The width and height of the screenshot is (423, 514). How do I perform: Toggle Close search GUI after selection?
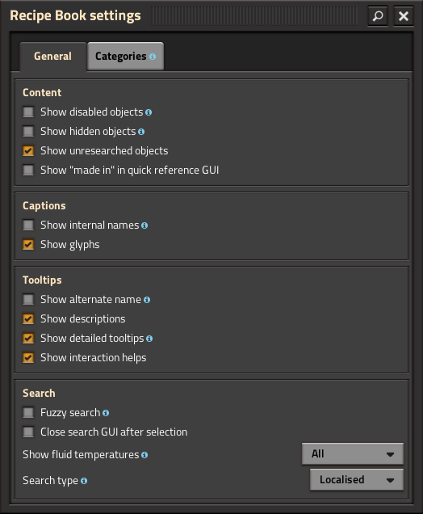[28, 432]
